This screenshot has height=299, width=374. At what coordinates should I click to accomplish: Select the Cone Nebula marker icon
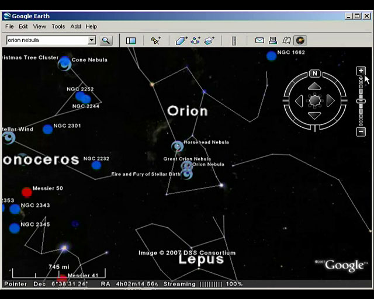[x=64, y=64]
